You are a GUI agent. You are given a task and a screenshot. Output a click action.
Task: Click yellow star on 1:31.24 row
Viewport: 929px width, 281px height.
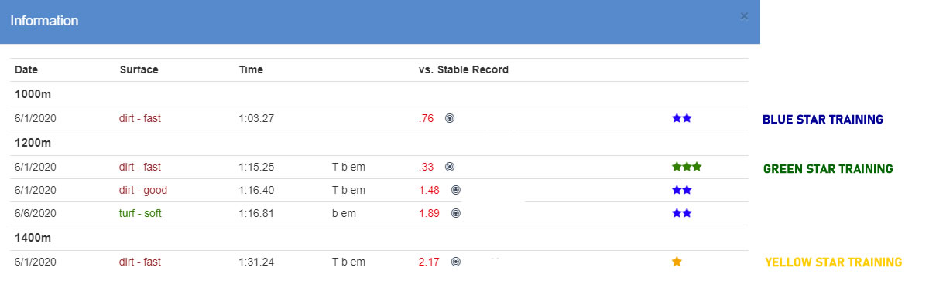(677, 262)
